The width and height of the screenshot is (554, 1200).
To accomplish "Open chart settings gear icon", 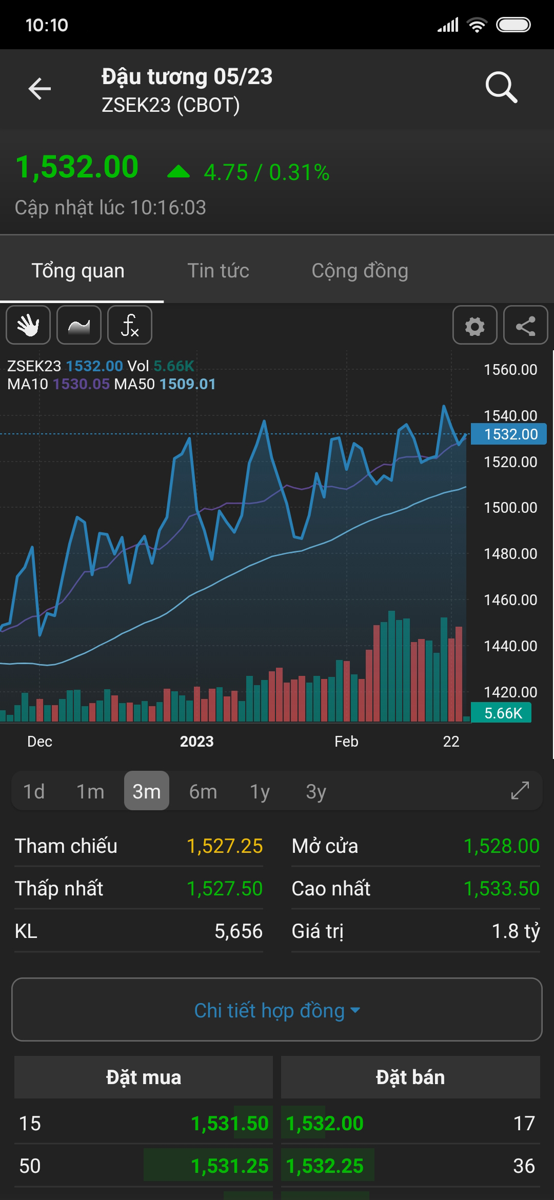I will coord(474,325).
